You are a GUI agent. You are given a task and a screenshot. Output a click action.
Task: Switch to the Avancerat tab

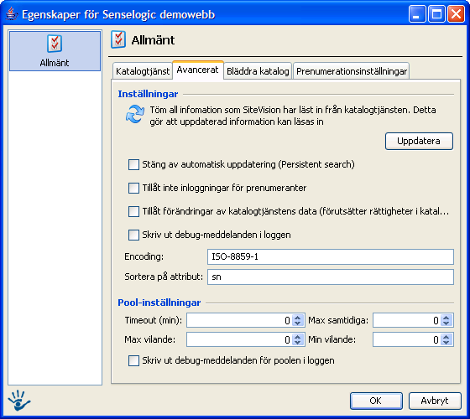(x=198, y=70)
